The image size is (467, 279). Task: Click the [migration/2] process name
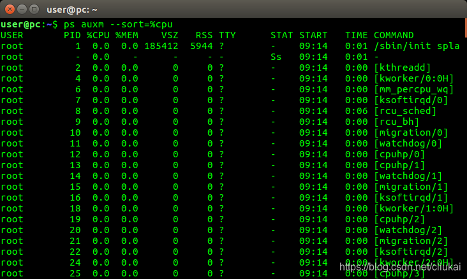tap(411, 241)
